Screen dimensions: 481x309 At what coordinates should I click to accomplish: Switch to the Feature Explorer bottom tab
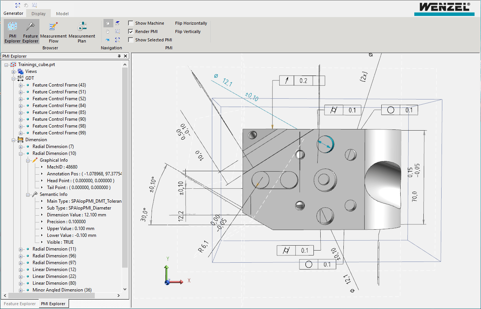coord(20,304)
